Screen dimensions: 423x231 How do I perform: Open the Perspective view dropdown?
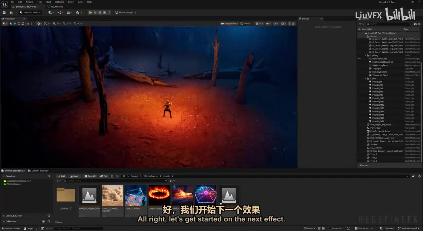(230, 23)
